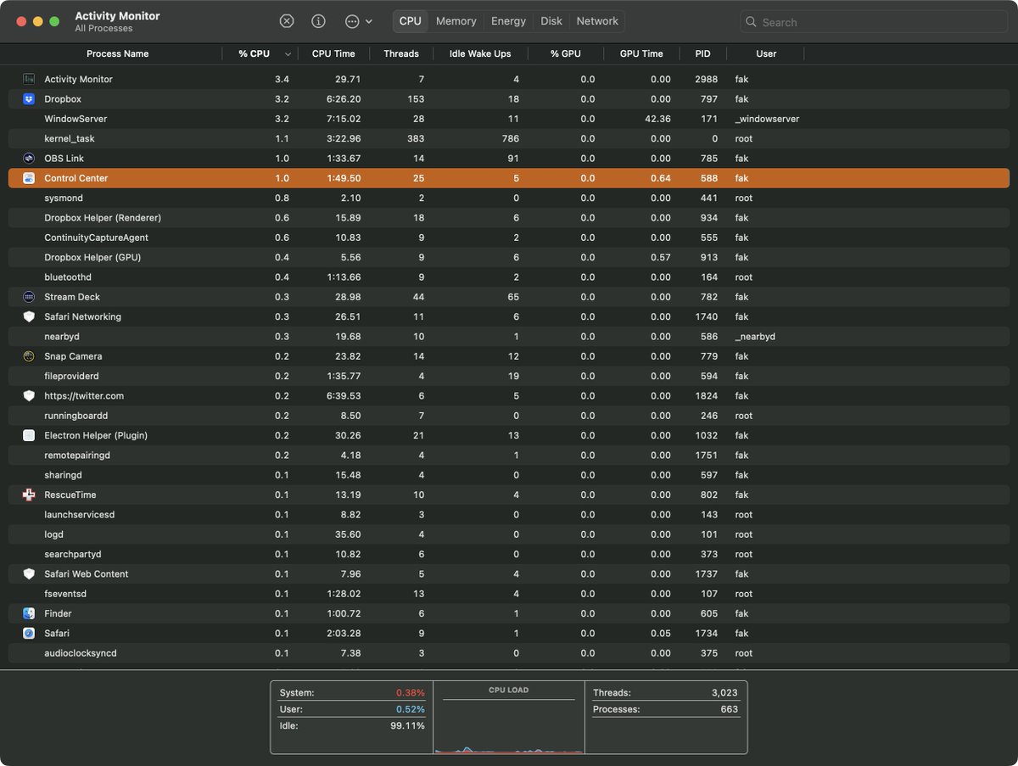Click the 786 Idle Wake Ups value
1018x766 pixels.
click(x=510, y=138)
